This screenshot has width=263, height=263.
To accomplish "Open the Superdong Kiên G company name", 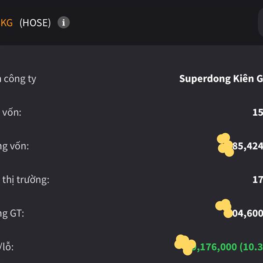I will [x=221, y=79].
